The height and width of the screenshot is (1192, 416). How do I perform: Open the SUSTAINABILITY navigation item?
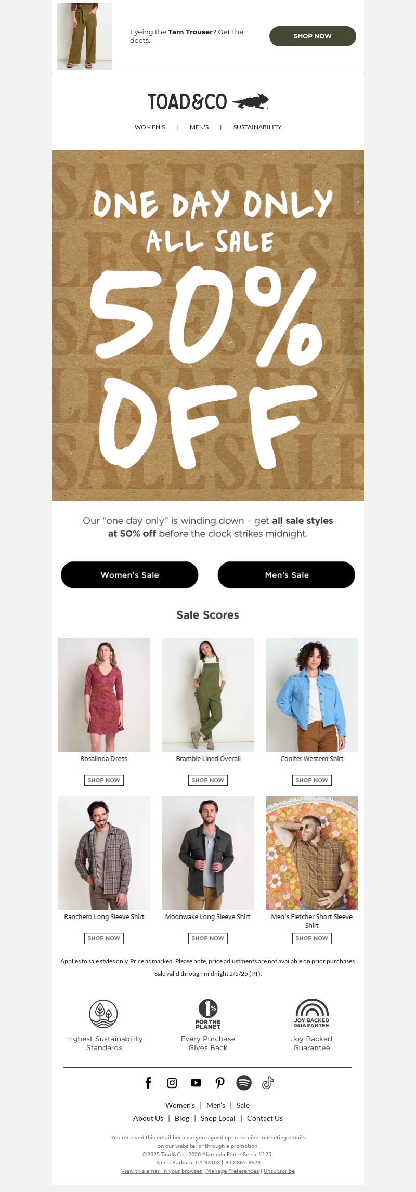click(257, 127)
